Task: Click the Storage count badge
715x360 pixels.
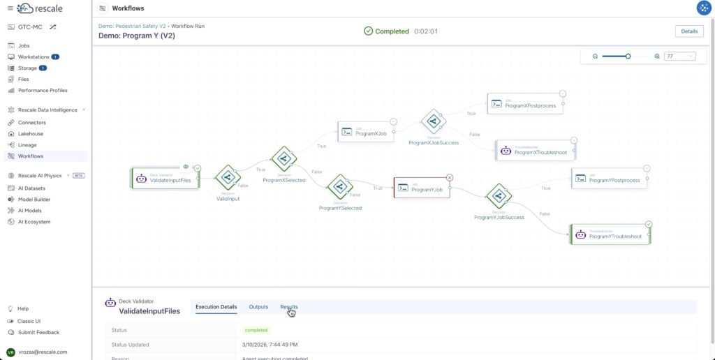Action: click(43, 68)
